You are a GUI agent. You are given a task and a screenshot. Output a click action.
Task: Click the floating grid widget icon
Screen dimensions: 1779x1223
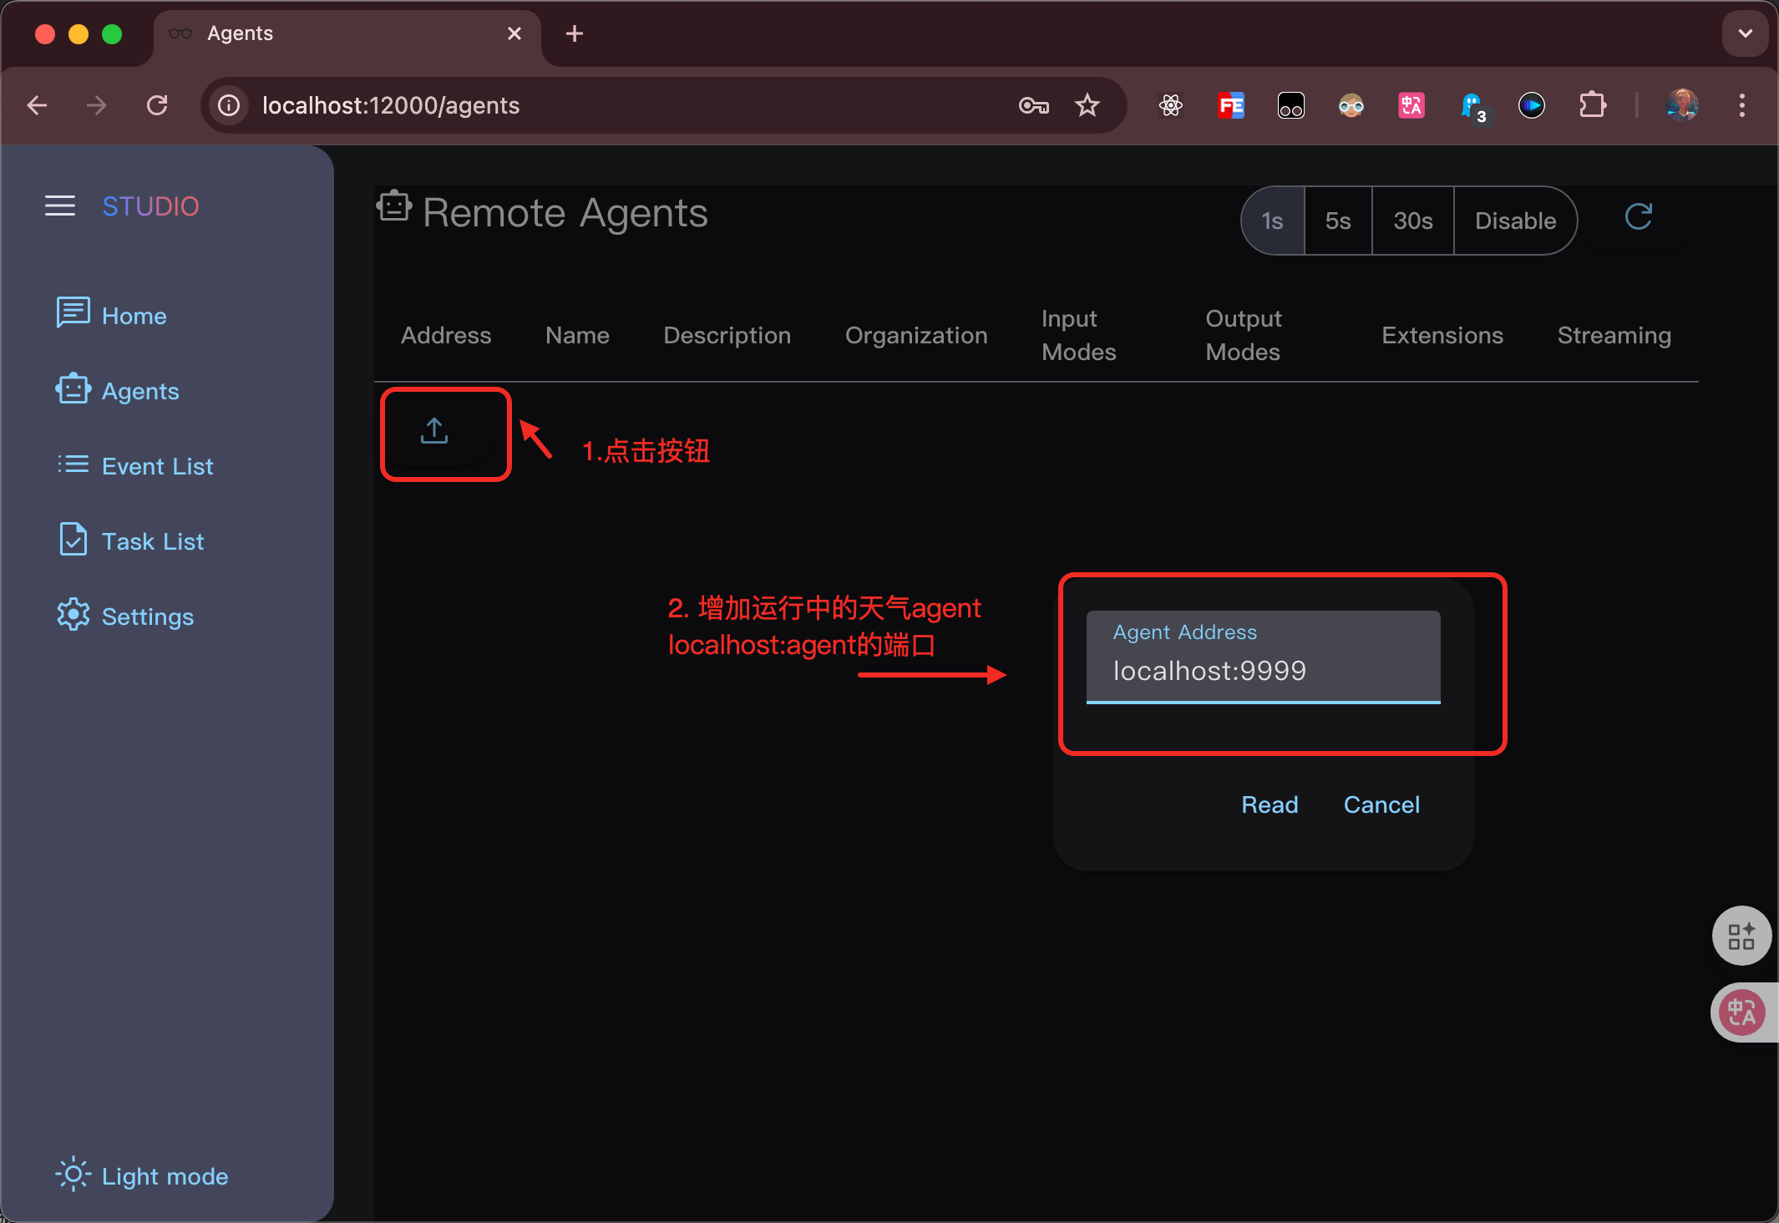coord(1741,936)
